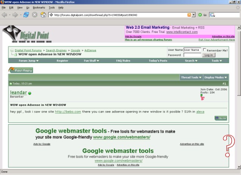The width and height of the screenshot is (241, 175).
Task: Open the Search dropdown in forum navbar
Action: 191,61
